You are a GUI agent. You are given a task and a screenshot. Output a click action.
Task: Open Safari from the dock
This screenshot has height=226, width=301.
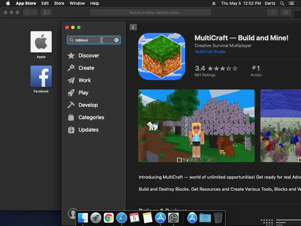[x=121, y=218]
